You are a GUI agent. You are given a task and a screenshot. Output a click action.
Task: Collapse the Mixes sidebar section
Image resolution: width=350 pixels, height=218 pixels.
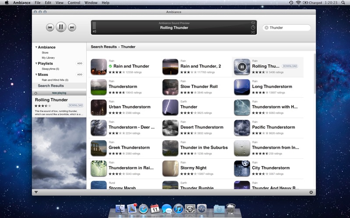36,75
